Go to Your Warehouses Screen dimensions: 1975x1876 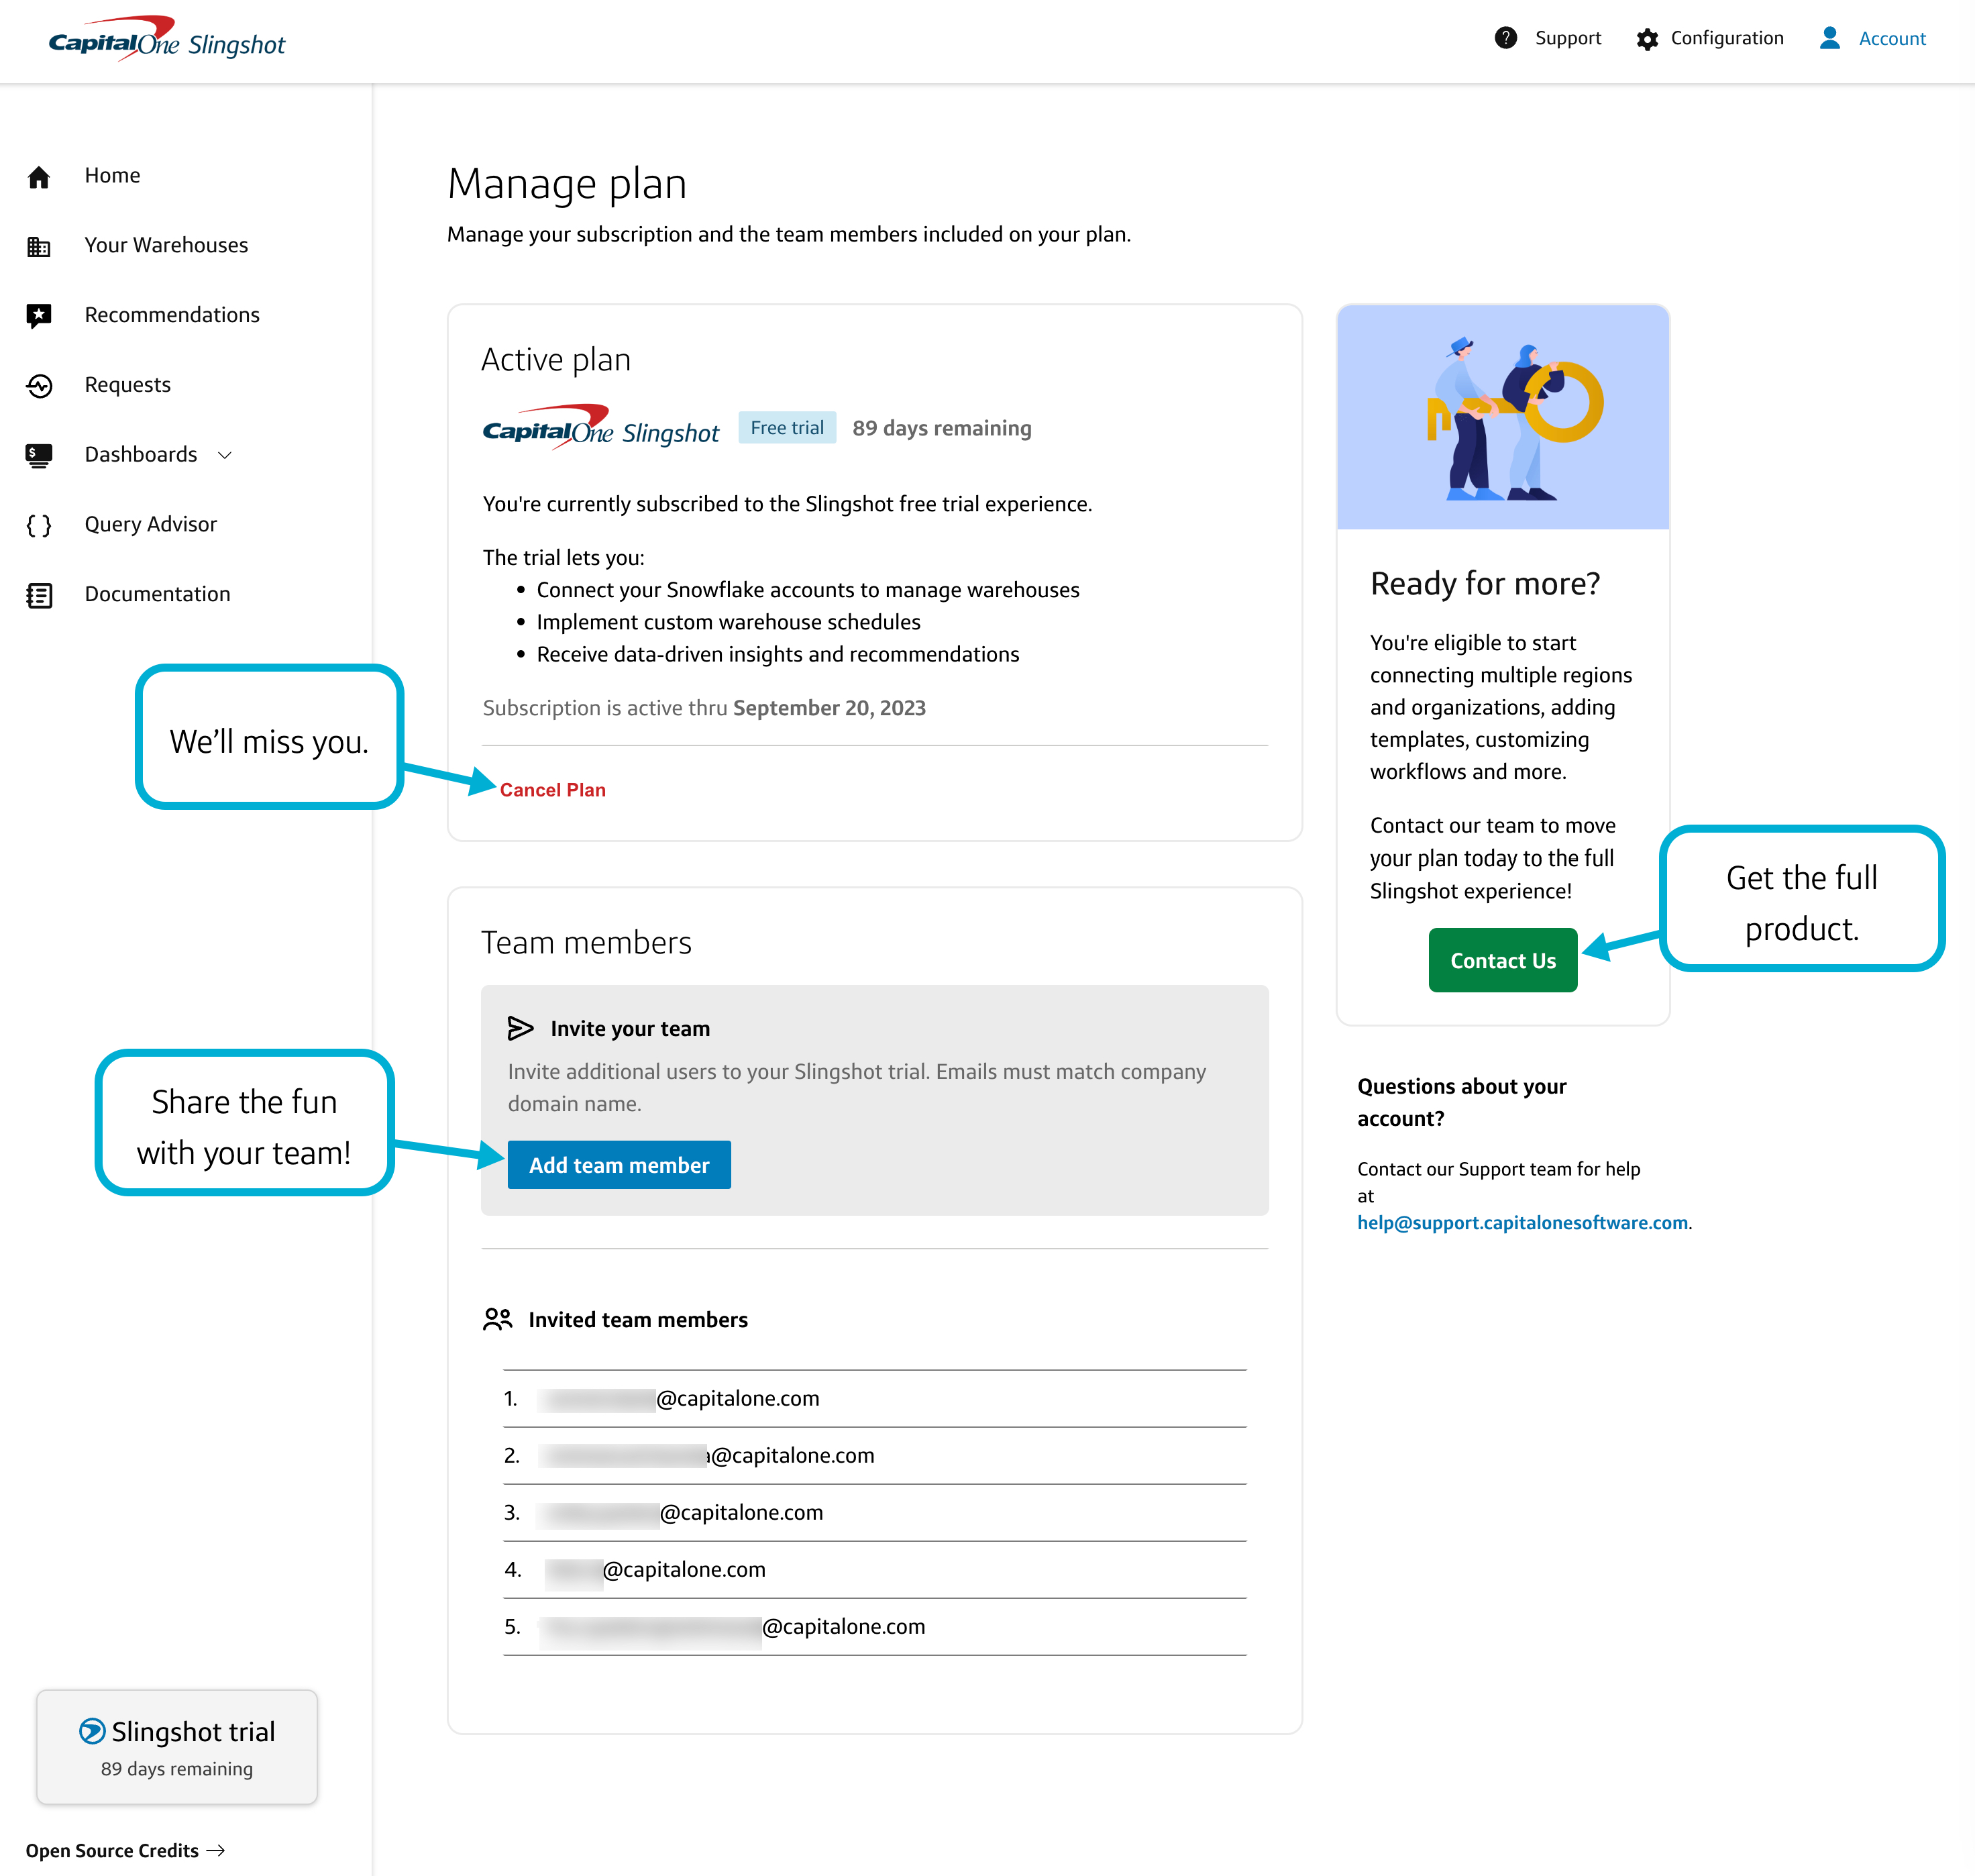coord(166,245)
